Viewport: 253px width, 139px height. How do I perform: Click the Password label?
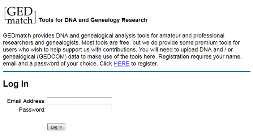point(32,110)
